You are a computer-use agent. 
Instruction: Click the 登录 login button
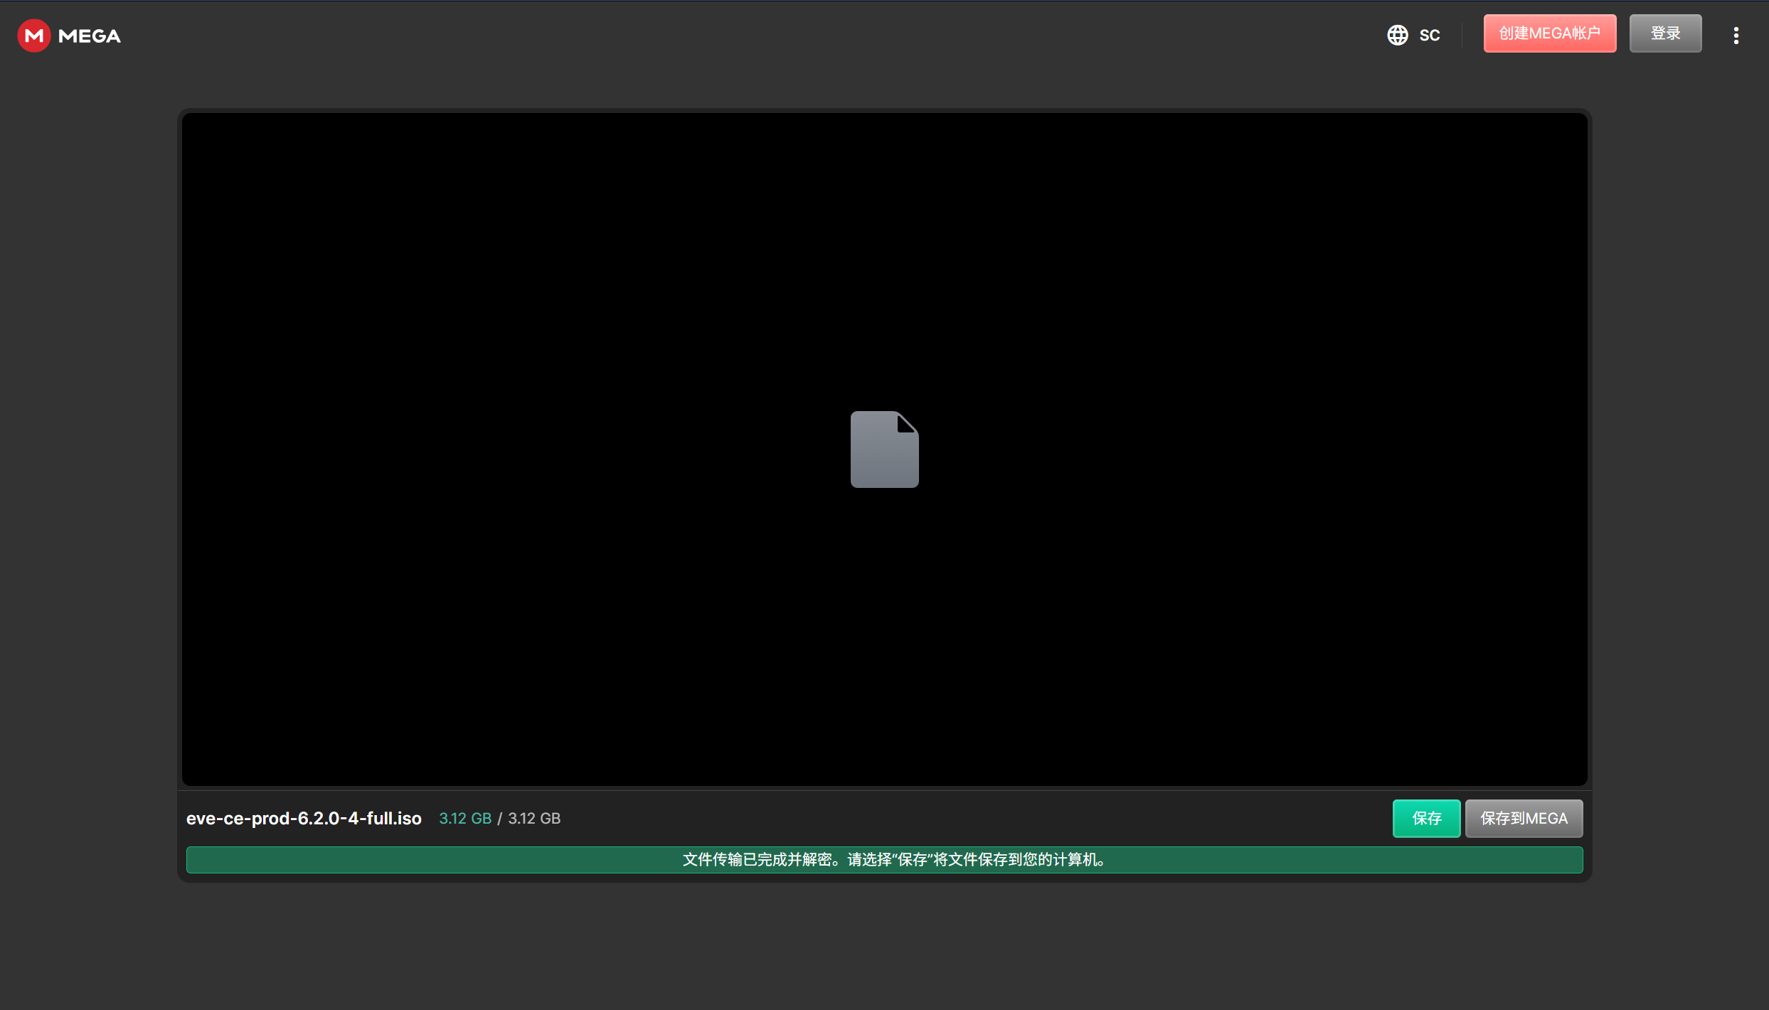coord(1665,33)
